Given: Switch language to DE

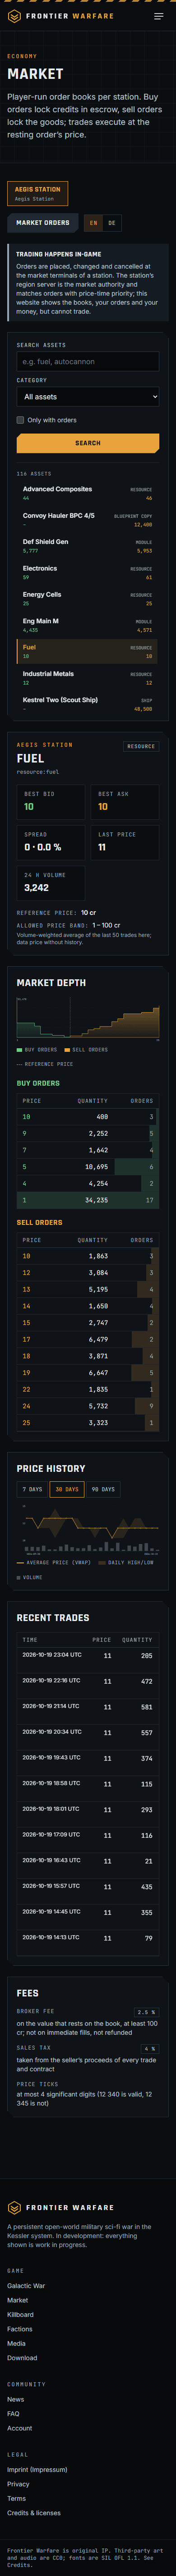Looking at the screenshot, I should 111,223.
